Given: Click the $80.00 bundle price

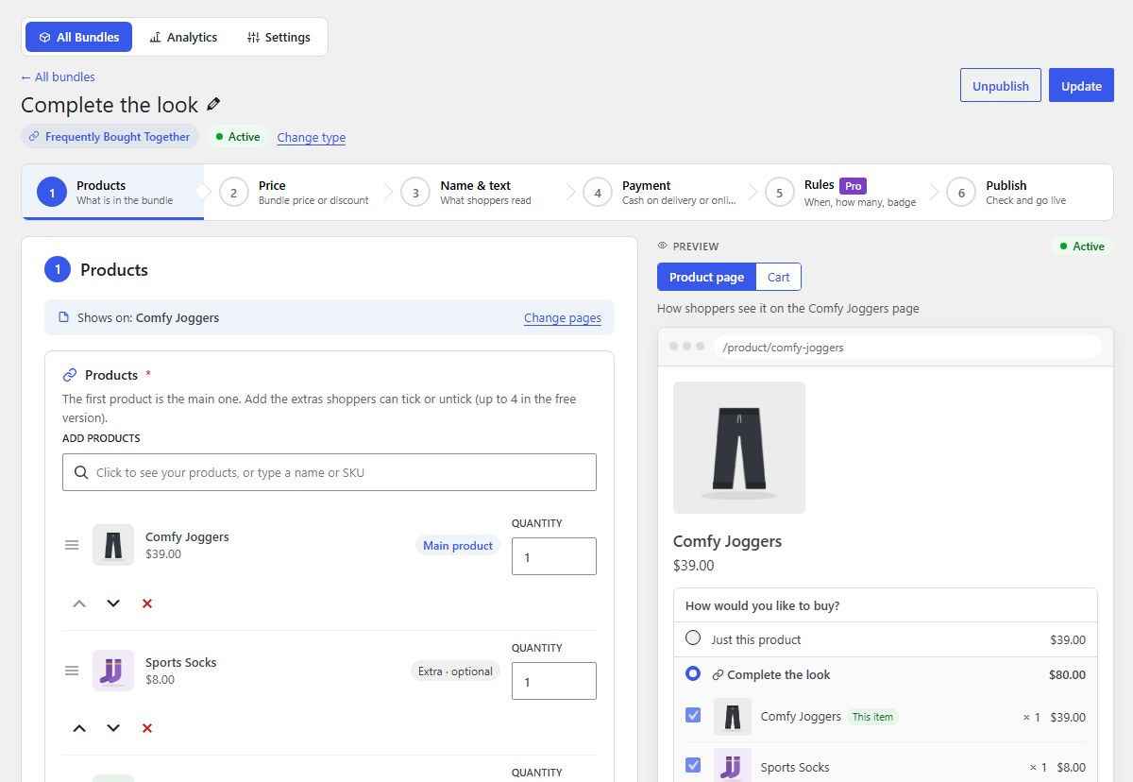Looking at the screenshot, I should pos(1067,675).
